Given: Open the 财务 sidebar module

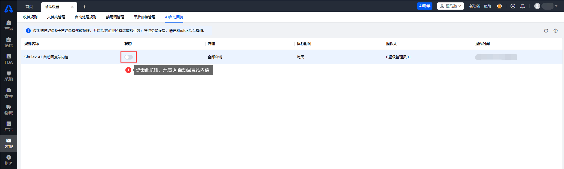Looking at the screenshot, I should point(8,160).
